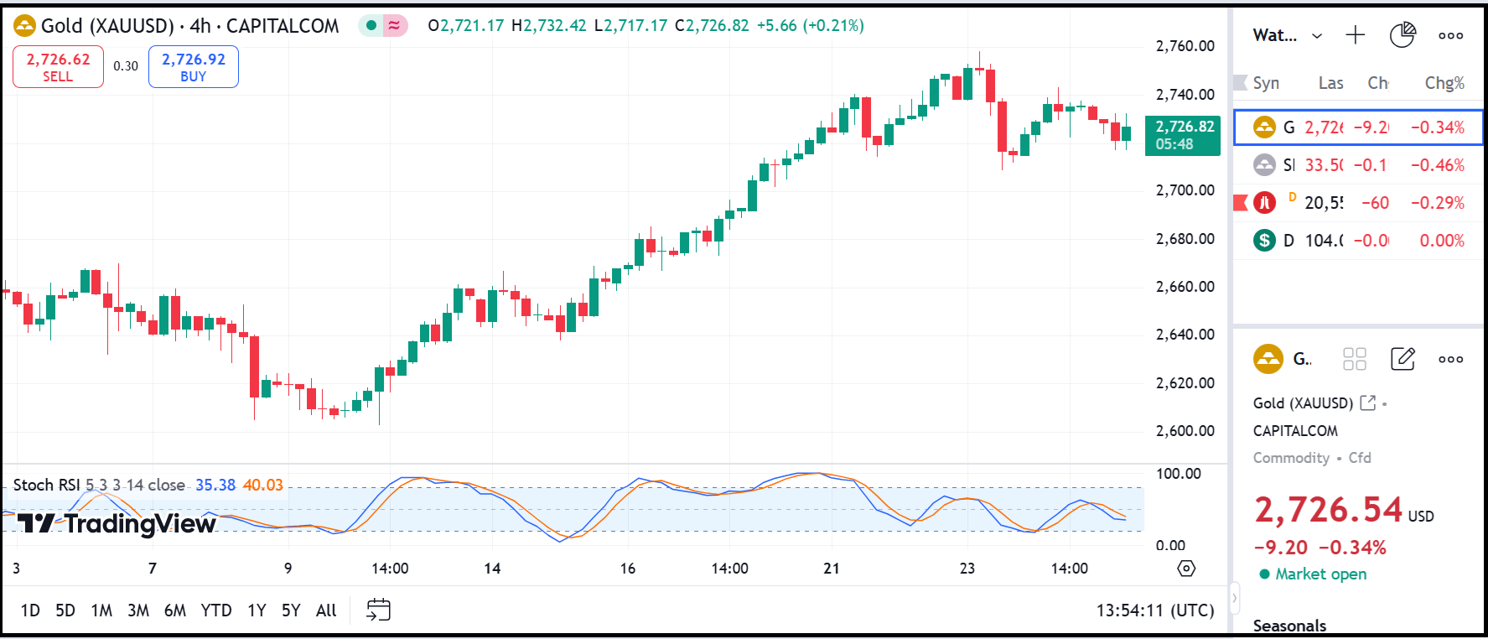Screen dimensions: 1488x639
Task: Toggle the red flag on third watchlist row
Action: (1241, 202)
